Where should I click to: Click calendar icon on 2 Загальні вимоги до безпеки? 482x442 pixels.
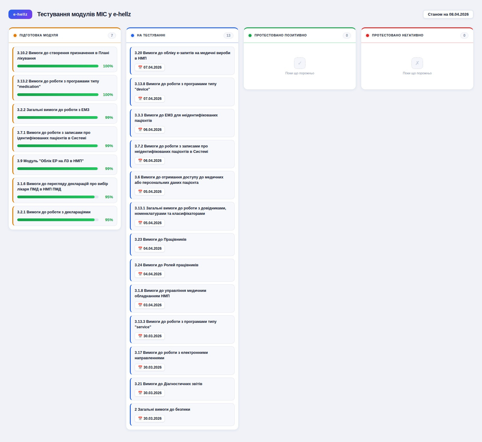140,419
